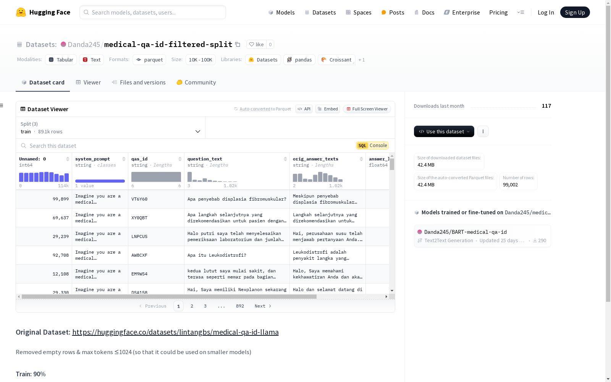611x382 pixels.
Task: Expand the Split train dropdown
Action: point(111,128)
